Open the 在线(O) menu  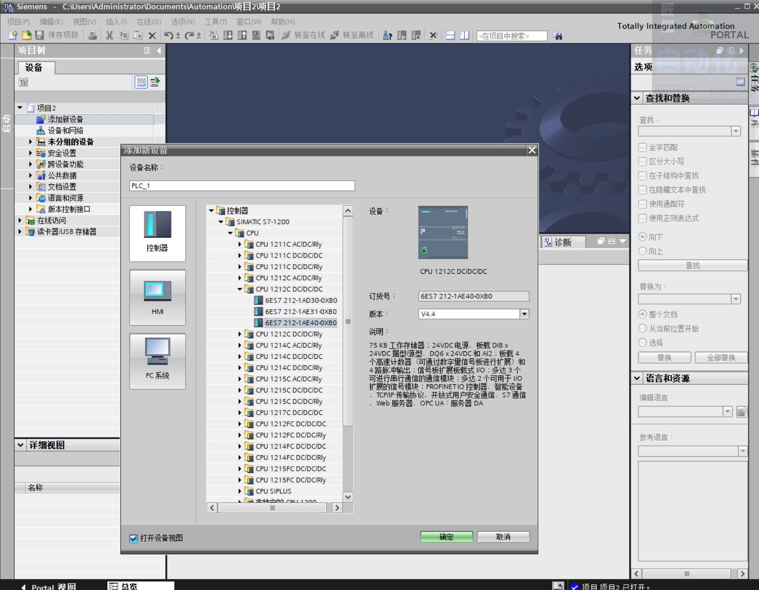(x=149, y=22)
